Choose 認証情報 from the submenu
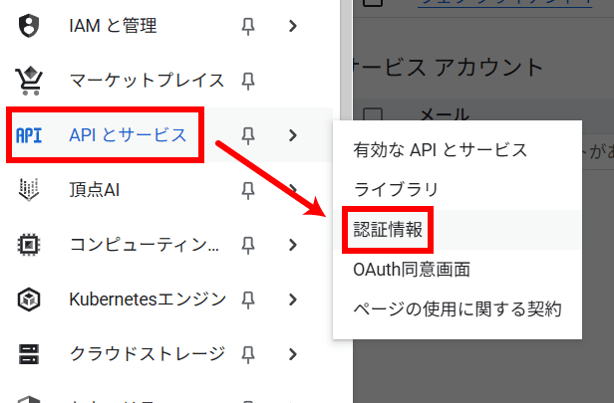Image resolution: width=614 pixels, height=403 pixels. point(458,230)
